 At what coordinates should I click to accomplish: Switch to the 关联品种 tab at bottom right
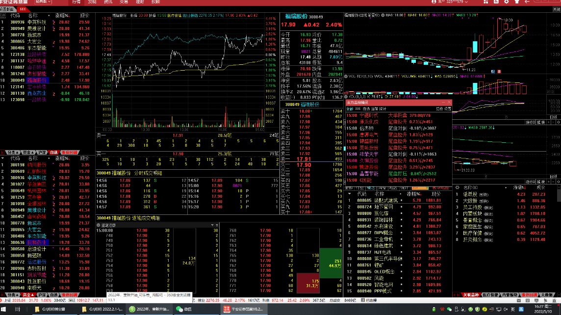(470, 295)
